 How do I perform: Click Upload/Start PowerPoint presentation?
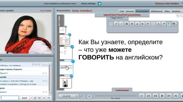[x=122, y=15]
